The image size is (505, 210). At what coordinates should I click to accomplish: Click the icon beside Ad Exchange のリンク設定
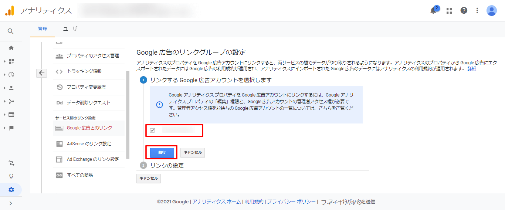pos(59,159)
